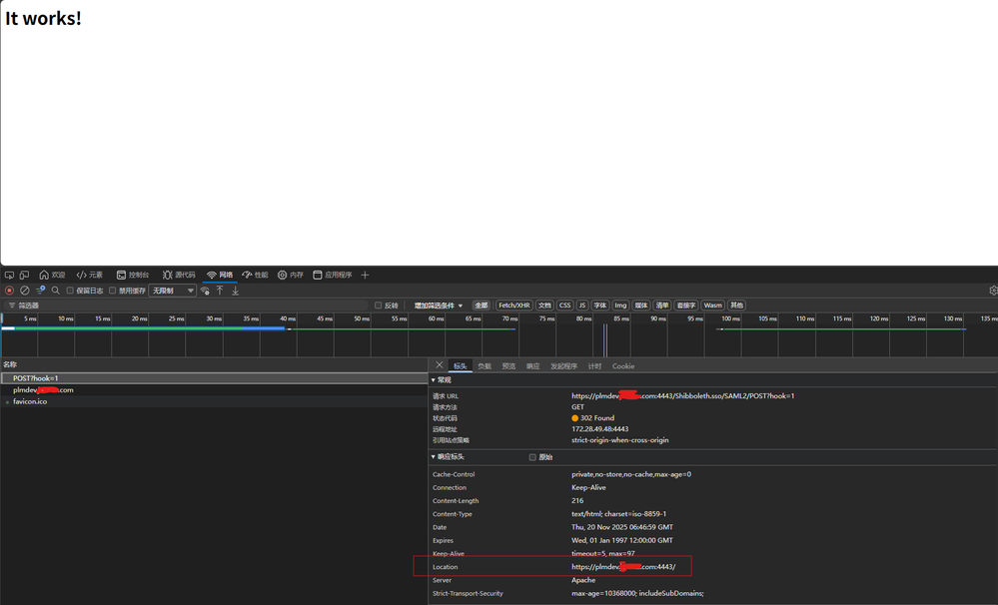Screen dimensions: 998x605
Task: Click the export HAR file download icon
Action: coord(236,291)
